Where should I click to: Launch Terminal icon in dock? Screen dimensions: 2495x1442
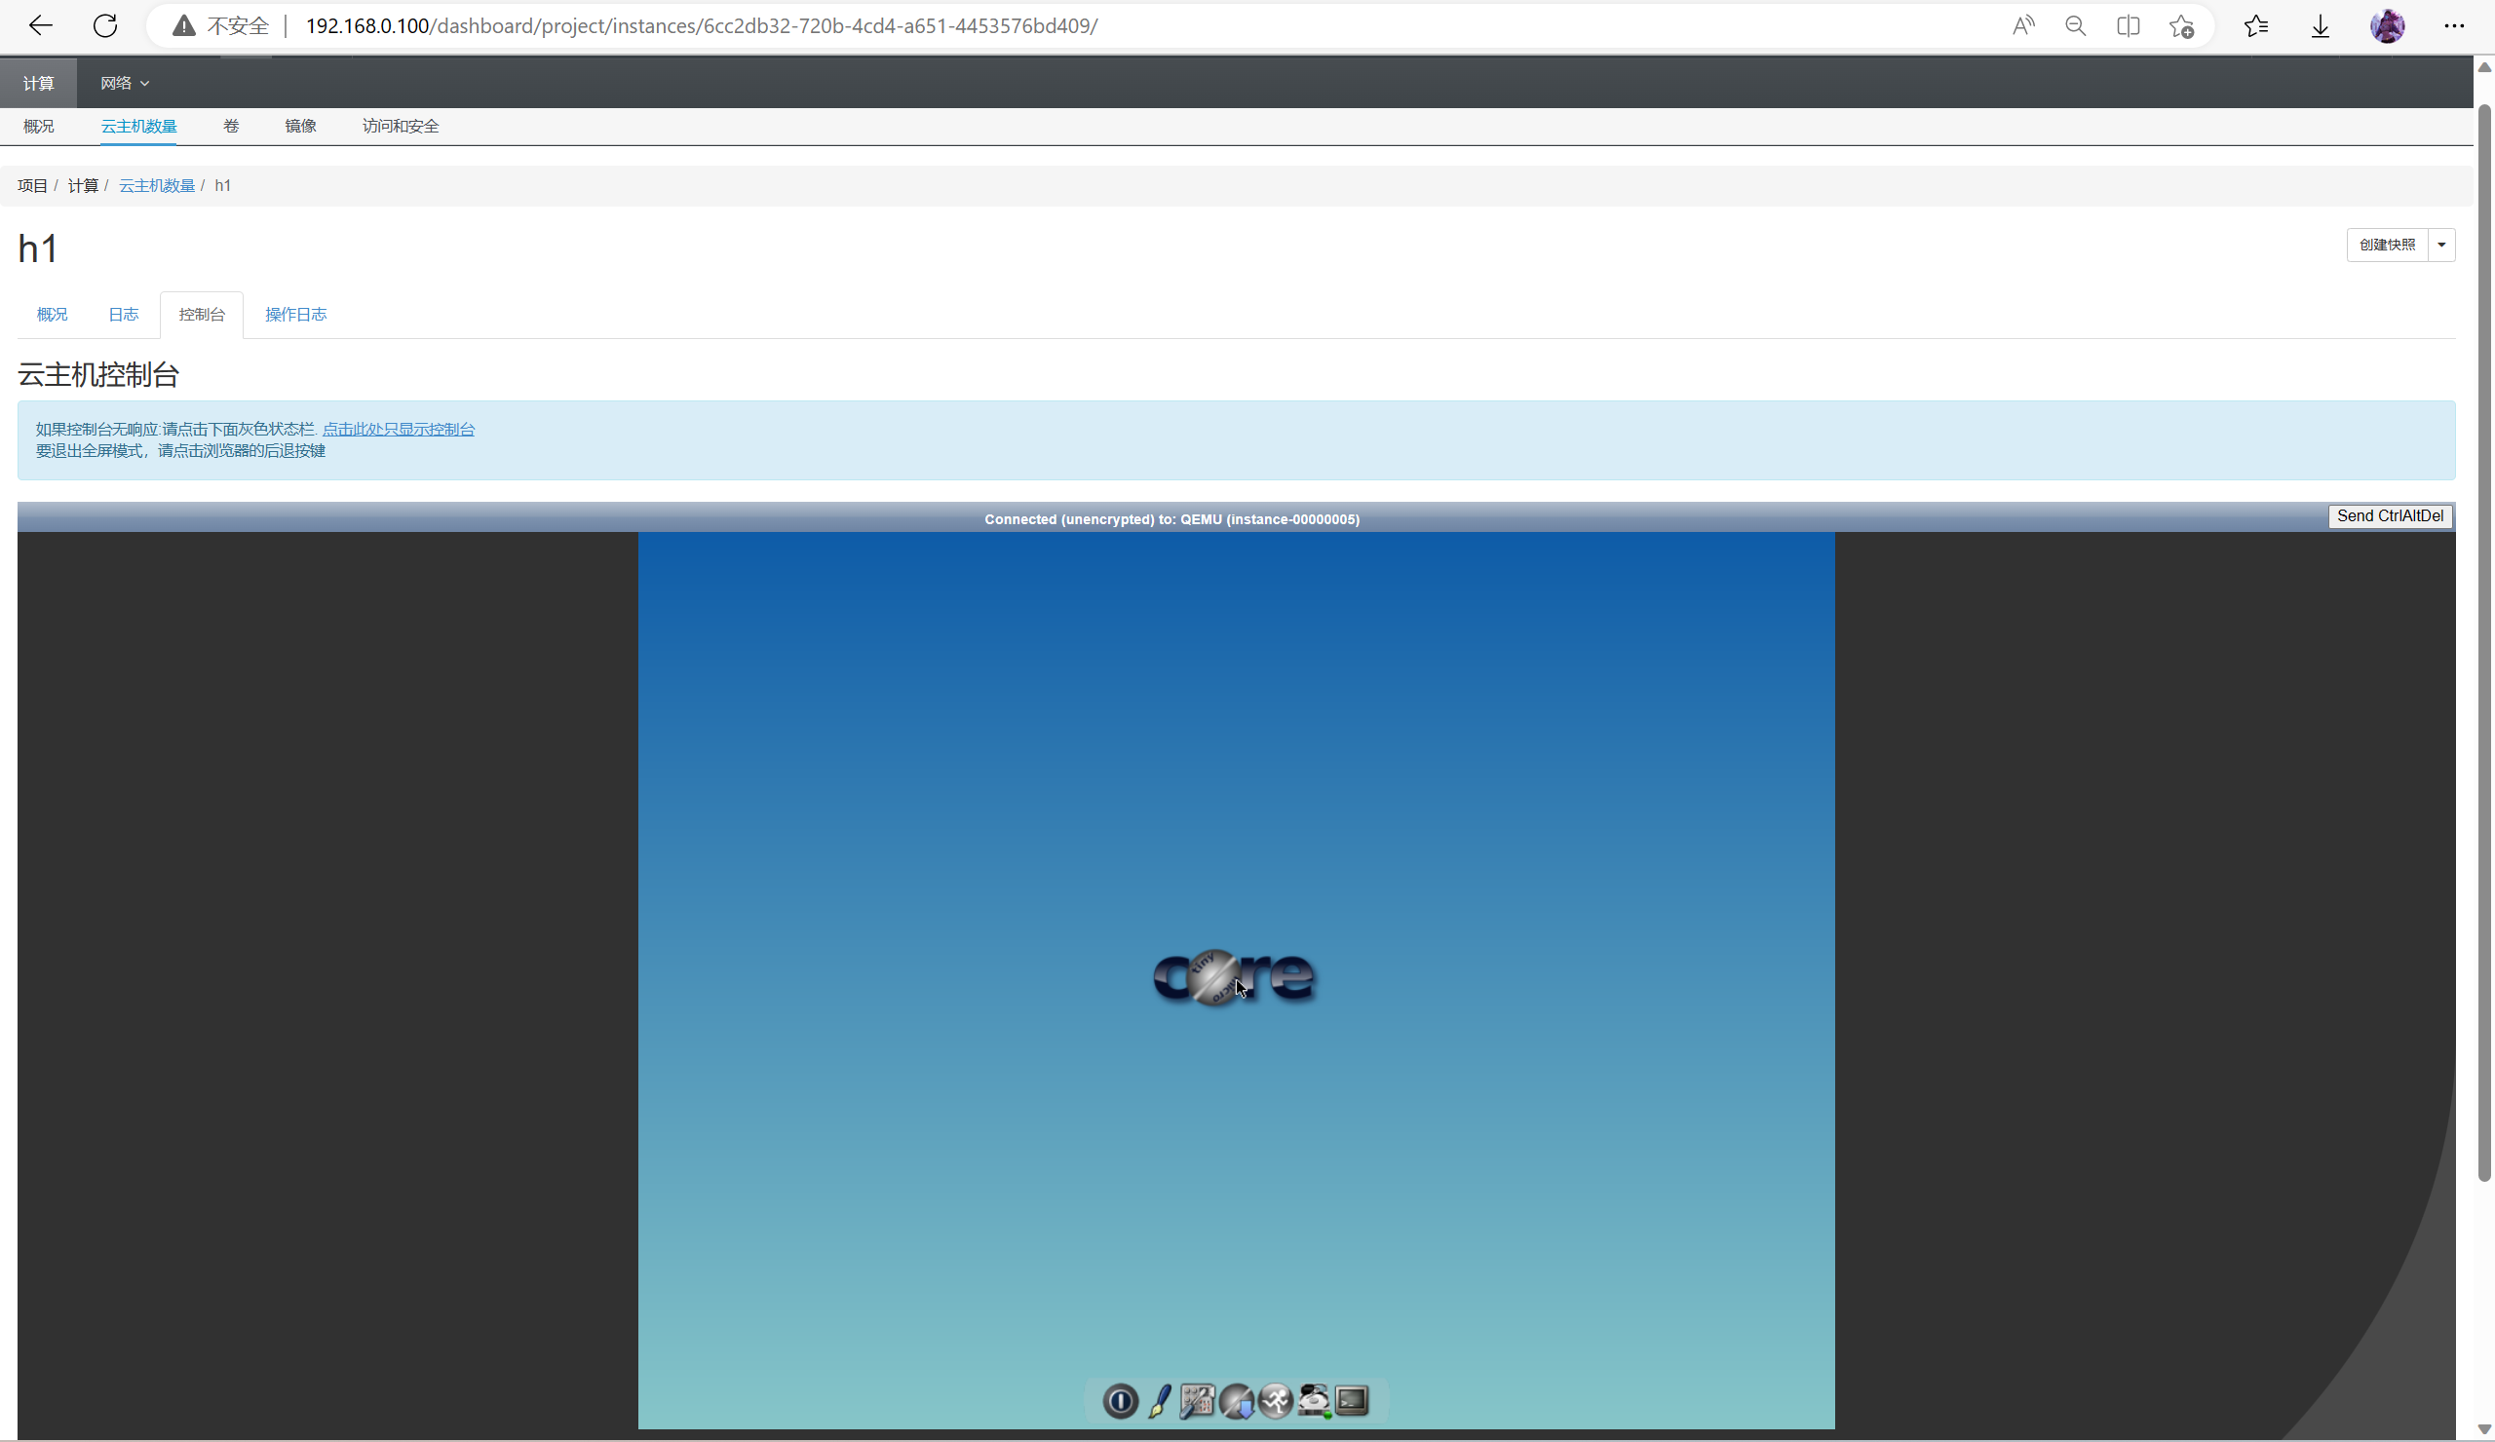pos(1353,1400)
